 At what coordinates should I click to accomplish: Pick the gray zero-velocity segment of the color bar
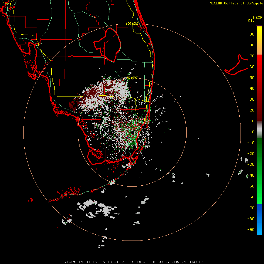(x=259, y=130)
